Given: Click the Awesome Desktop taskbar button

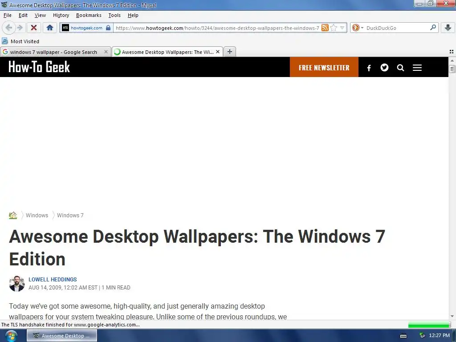Looking at the screenshot, I should click(x=62, y=336).
